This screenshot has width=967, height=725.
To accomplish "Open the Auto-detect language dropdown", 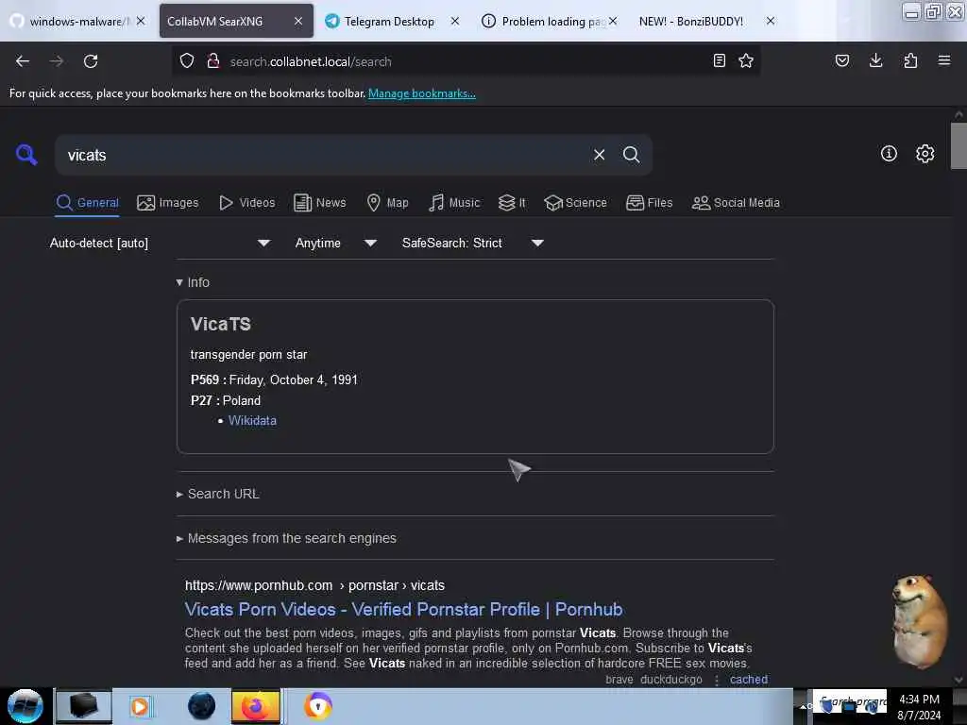I will pos(160,243).
